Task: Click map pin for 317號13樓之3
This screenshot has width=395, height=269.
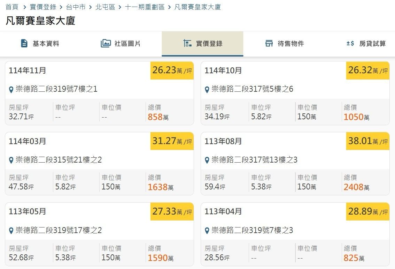Action: point(207,160)
